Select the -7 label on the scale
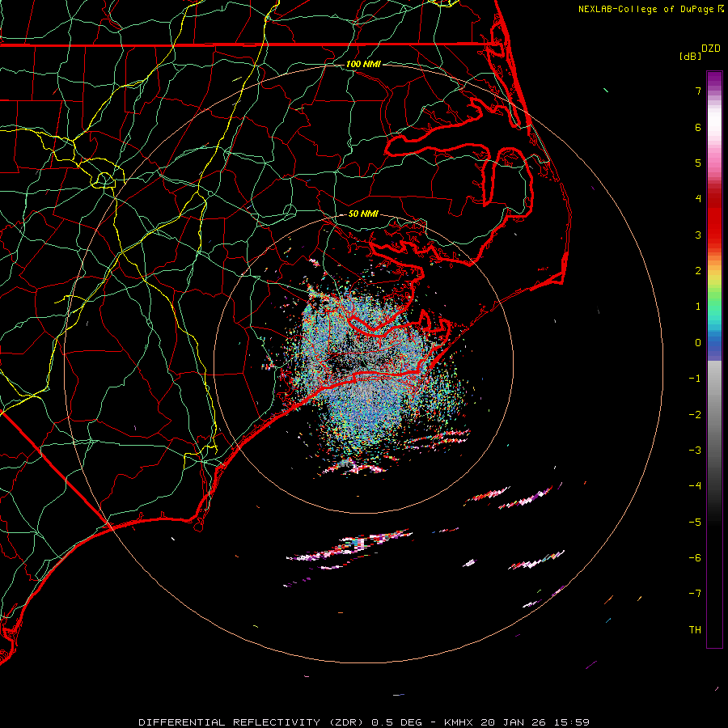728x728 pixels. (x=695, y=594)
